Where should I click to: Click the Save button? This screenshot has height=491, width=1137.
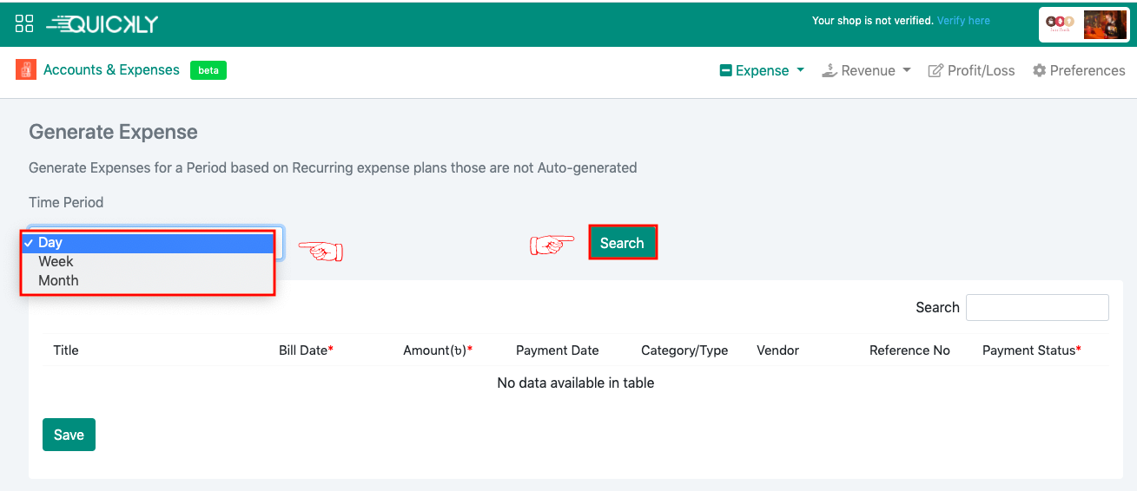tap(69, 435)
